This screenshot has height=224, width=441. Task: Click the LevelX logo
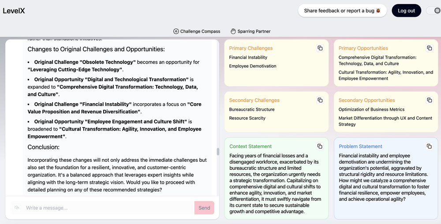pyautogui.click(x=14, y=11)
